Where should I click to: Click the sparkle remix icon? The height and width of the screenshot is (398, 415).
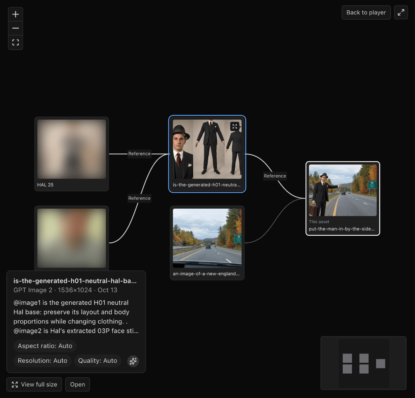pyautogui.click(x=133, y=361)
